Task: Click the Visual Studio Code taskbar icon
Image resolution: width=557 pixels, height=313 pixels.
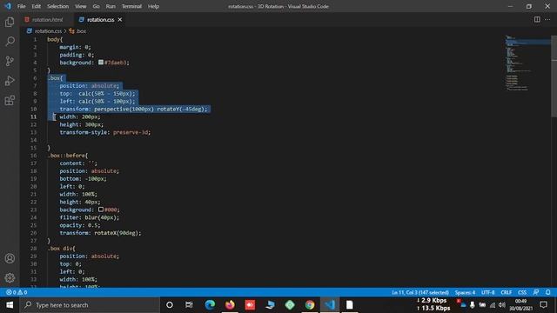Action: coord(330,305)
